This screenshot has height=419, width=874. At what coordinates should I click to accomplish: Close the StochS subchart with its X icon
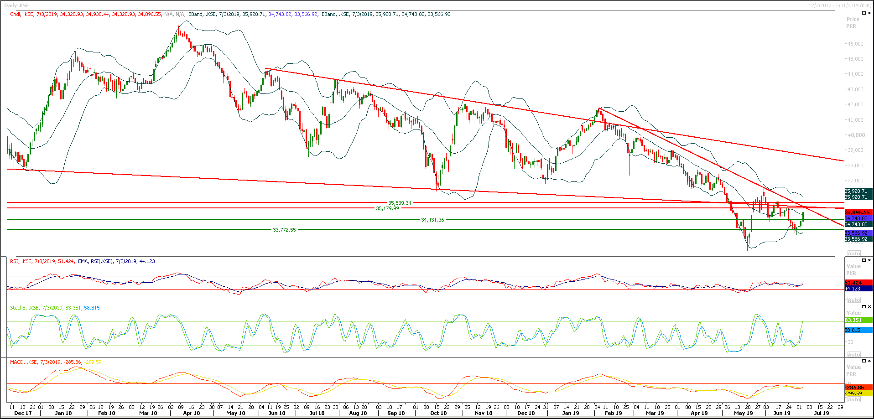tap(869, 306)
